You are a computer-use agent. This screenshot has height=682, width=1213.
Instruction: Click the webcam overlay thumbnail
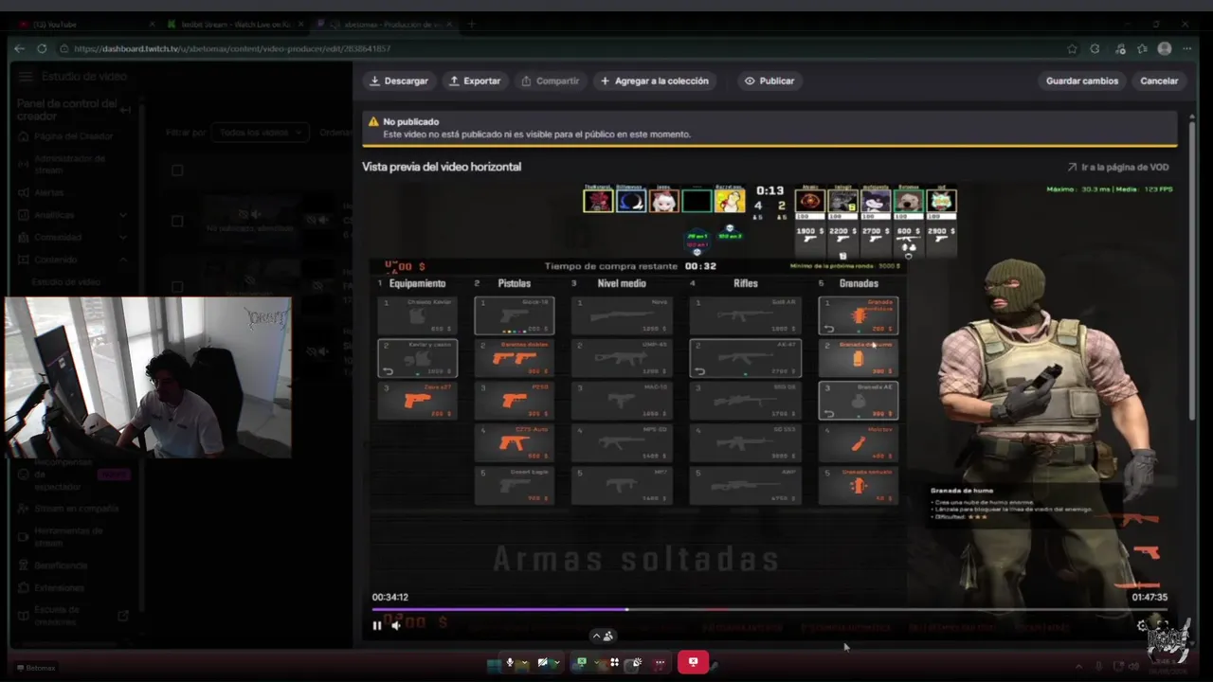tap(148, 378)
